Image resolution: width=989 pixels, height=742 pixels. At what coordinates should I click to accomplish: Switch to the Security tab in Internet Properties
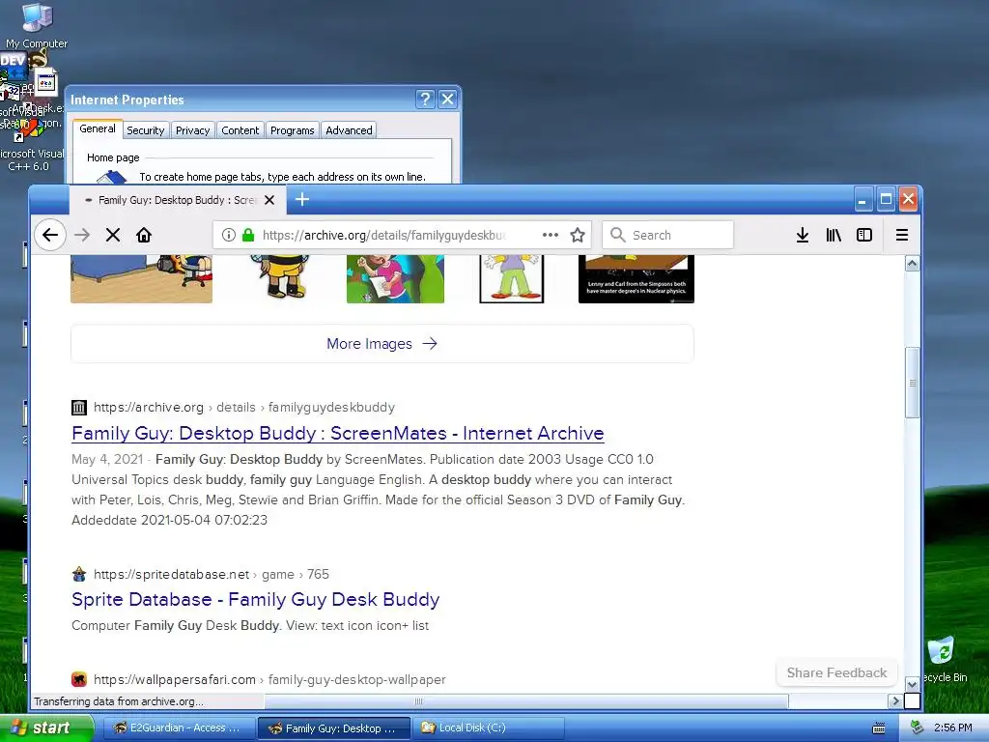click(145, 130)
